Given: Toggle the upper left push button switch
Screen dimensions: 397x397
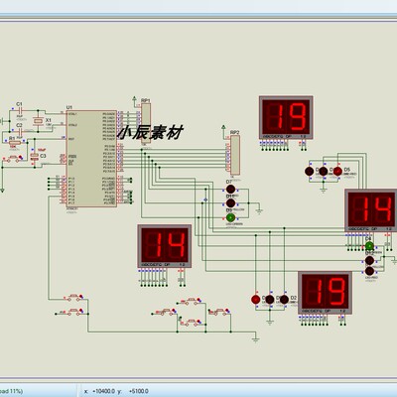Looking at the screenshot, I should [73, 298].
